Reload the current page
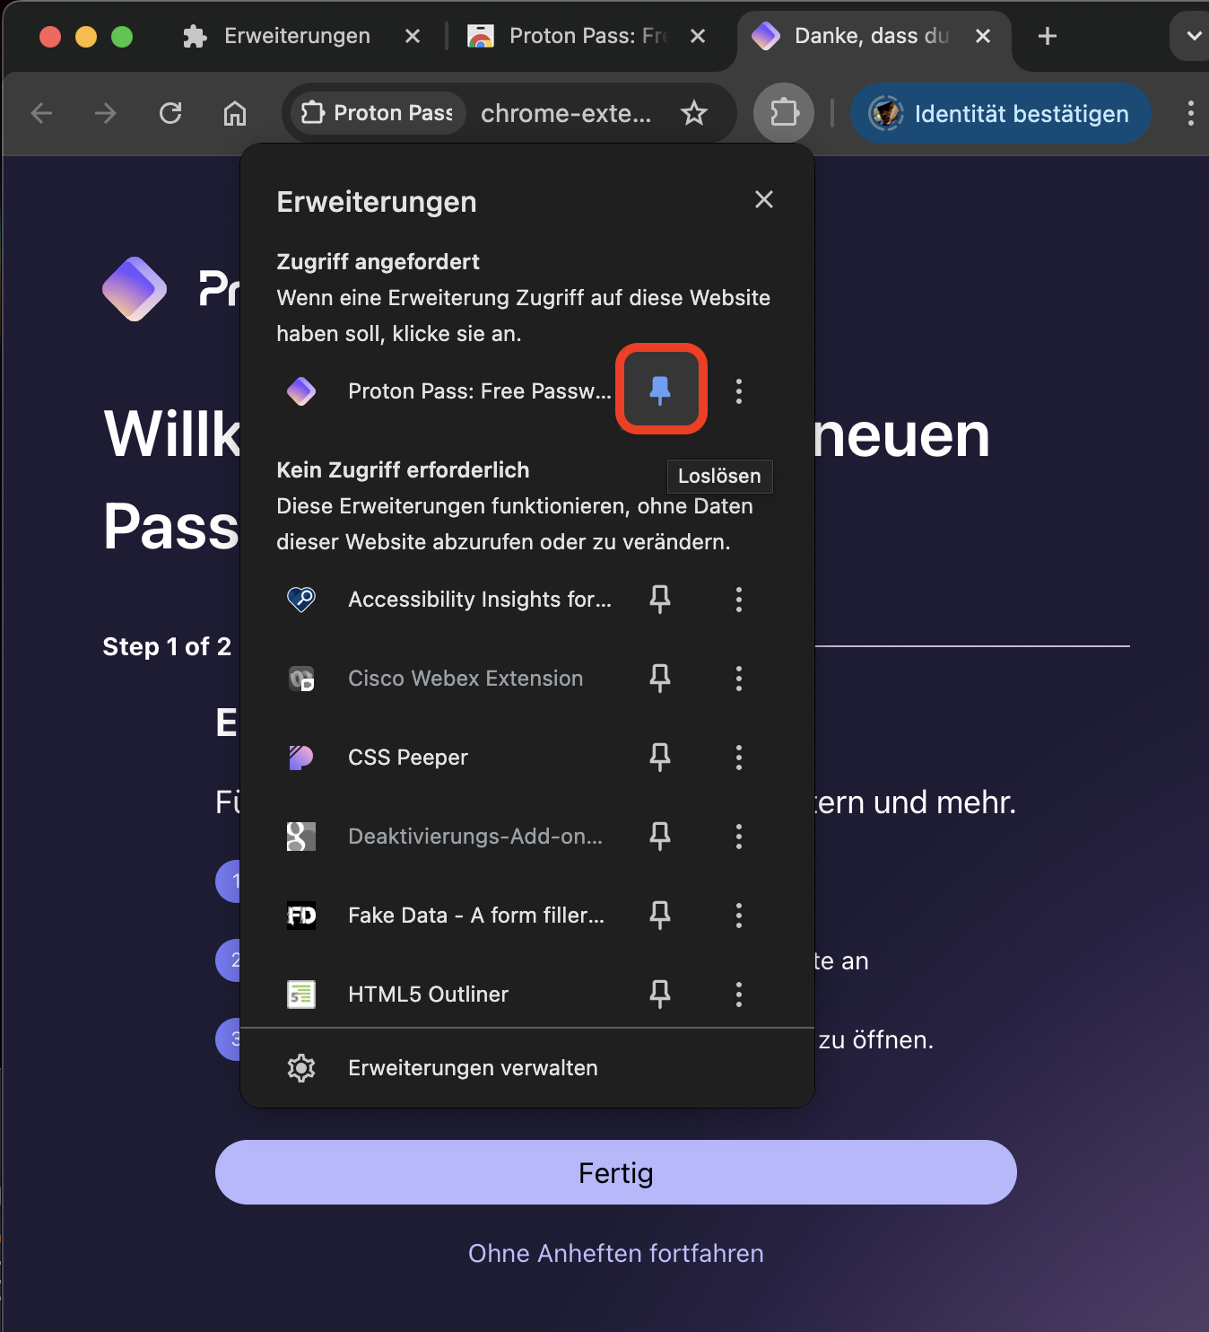This screenshot has width=1209, height=1332. (170, 113)
